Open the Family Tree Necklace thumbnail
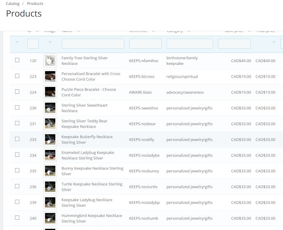 [50, 61]
